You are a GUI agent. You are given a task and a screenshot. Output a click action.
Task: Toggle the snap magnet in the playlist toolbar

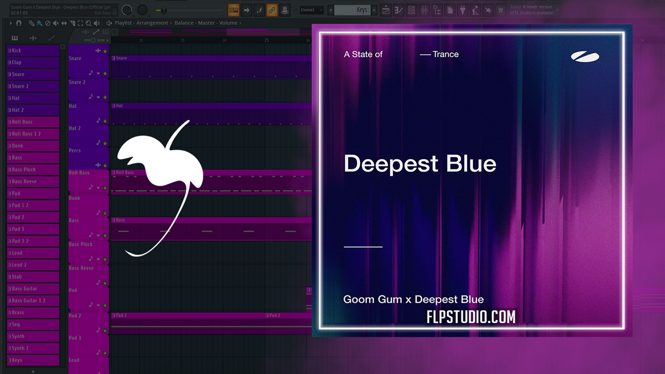coord(19,23)
